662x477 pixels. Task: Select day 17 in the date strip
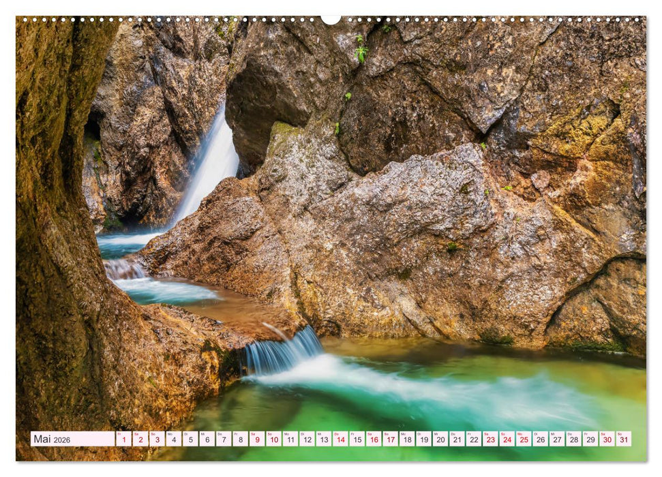(x=390, y=440)
